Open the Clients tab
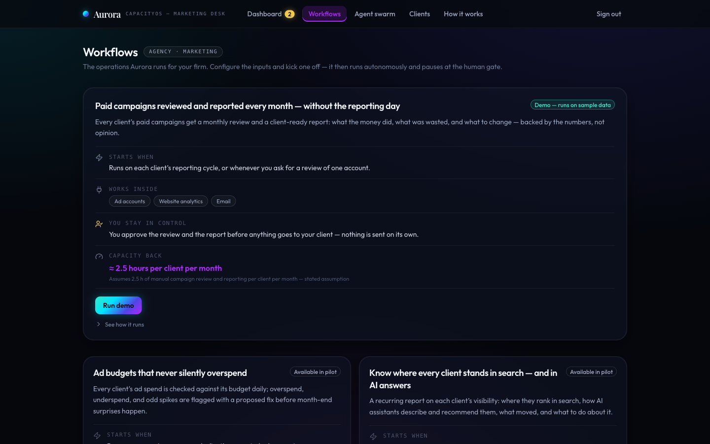 coord(420,14)
